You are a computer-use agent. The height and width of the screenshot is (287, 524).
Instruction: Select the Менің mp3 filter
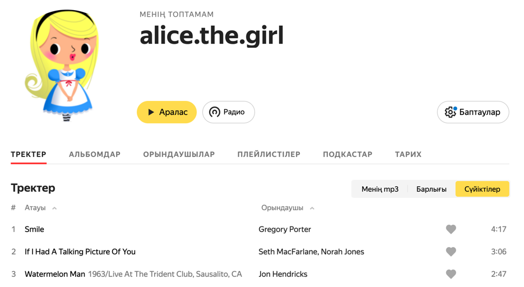(x=380, y=189)
